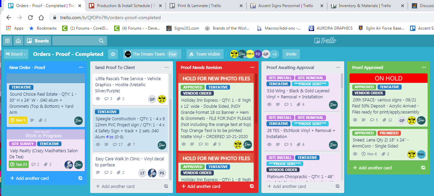Click GP avatar on Little Rascals Tree Service card
The height and width of the screenshot is (196, 434).
pos(152,99)
